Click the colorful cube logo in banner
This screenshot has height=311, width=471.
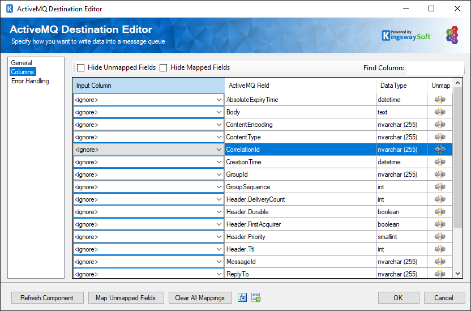coord(452,35)
